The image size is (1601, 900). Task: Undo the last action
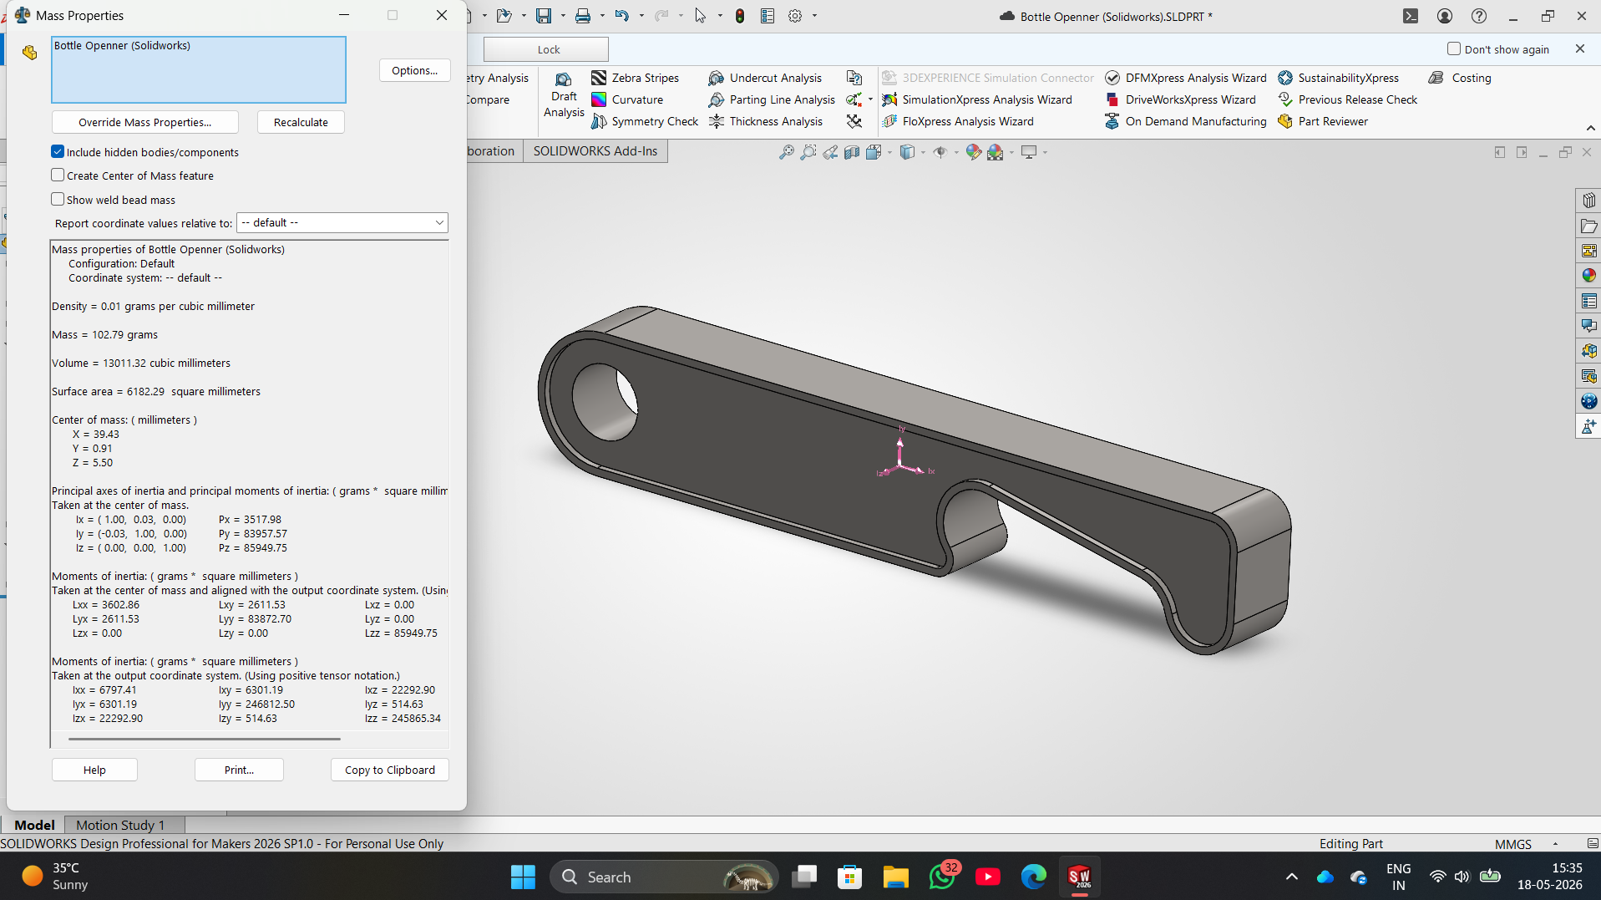[x=622, y=16]
